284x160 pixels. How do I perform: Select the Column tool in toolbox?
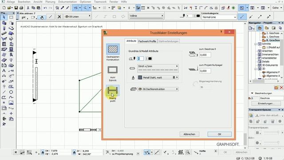pos(4,28)
